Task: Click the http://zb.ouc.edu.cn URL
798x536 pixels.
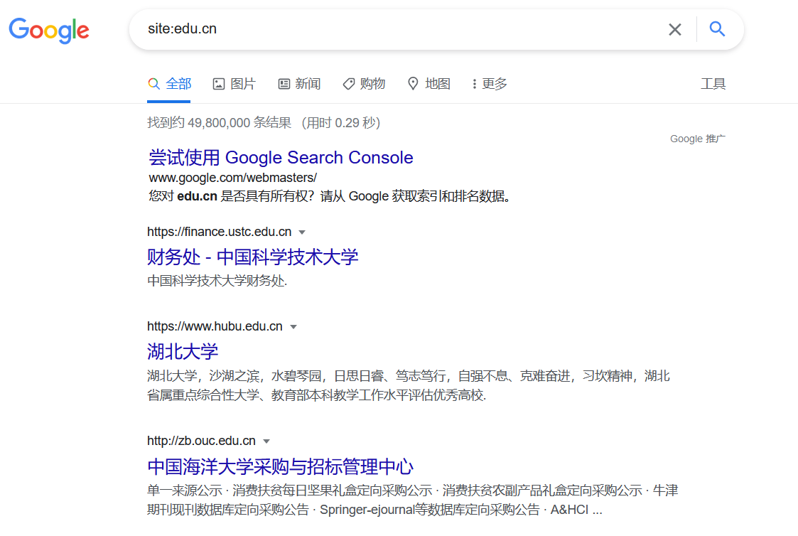Action: [x=202, y=441]
